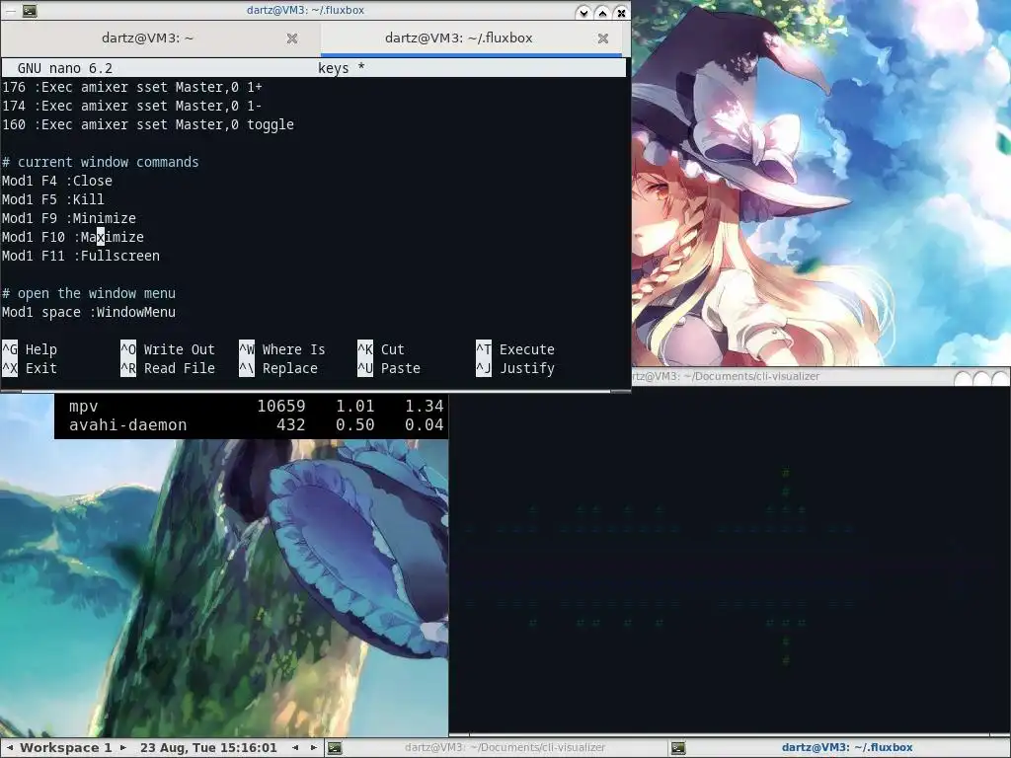The width and height of the screenshot is (1011, 758).
Task: Click the line 'Mod1 F5 :Kill'
Action: pyautogui.click(x=53, y=199)
